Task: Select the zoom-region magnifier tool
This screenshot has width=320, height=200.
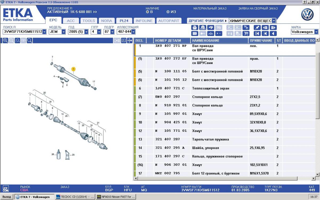Action: tap(17, 41)
